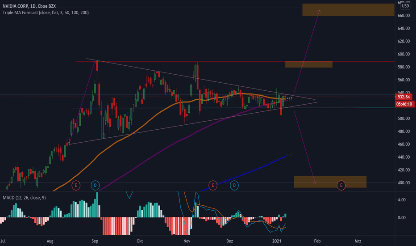Select the red horizontal resistance line near 588
Viewport: 416px width, 246px height.
coord(235,61)
